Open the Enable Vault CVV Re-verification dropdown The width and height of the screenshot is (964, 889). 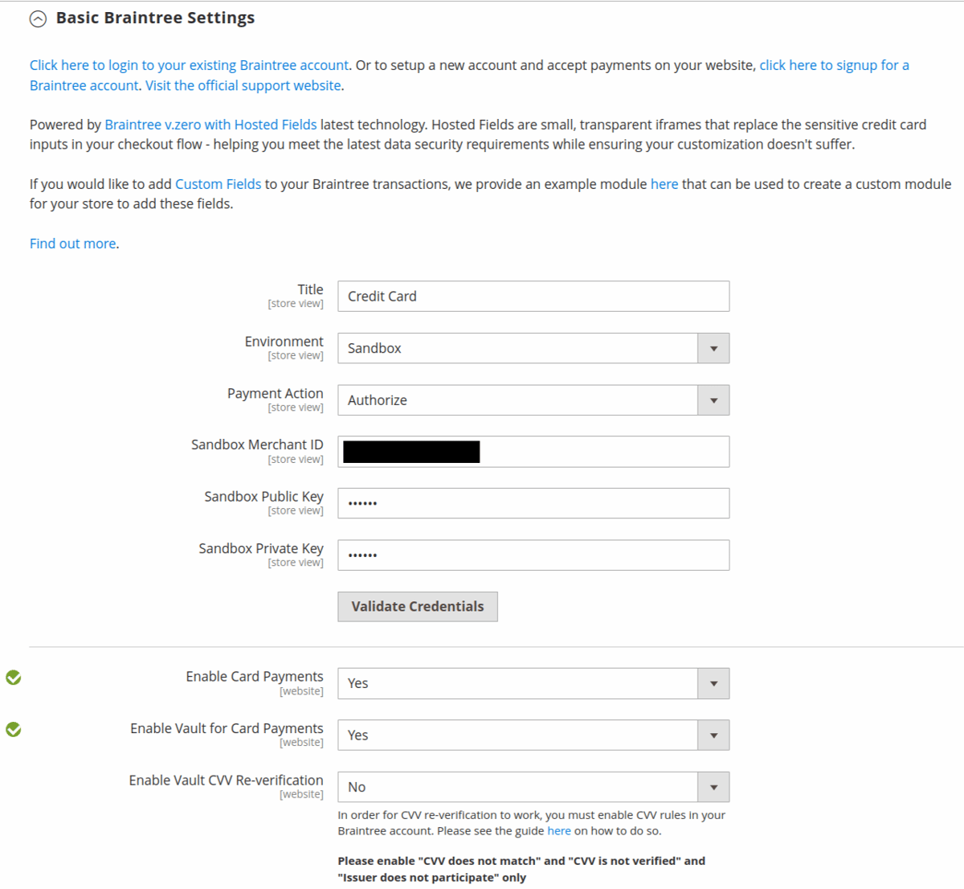tap(713, 786)
